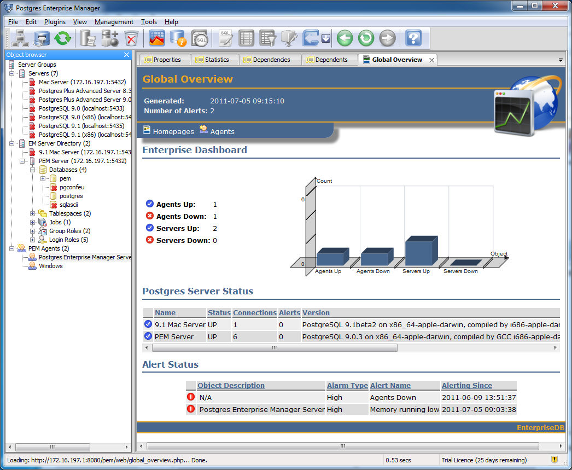Open the Agents link
Viewport: 572px width, 470px height.
coord(222,131)
